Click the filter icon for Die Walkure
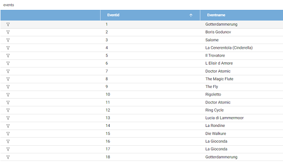Viewport: 283px width, 165px height. pyautogui.click(x=8, y=134)
